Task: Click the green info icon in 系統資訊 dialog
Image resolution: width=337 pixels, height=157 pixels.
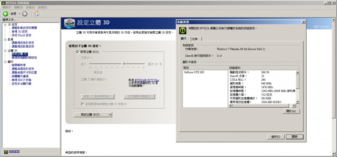Action: tap(183, 30)
